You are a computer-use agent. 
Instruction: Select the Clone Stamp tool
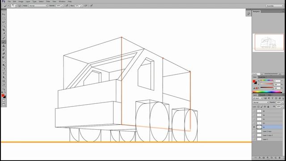coord(4,46)
